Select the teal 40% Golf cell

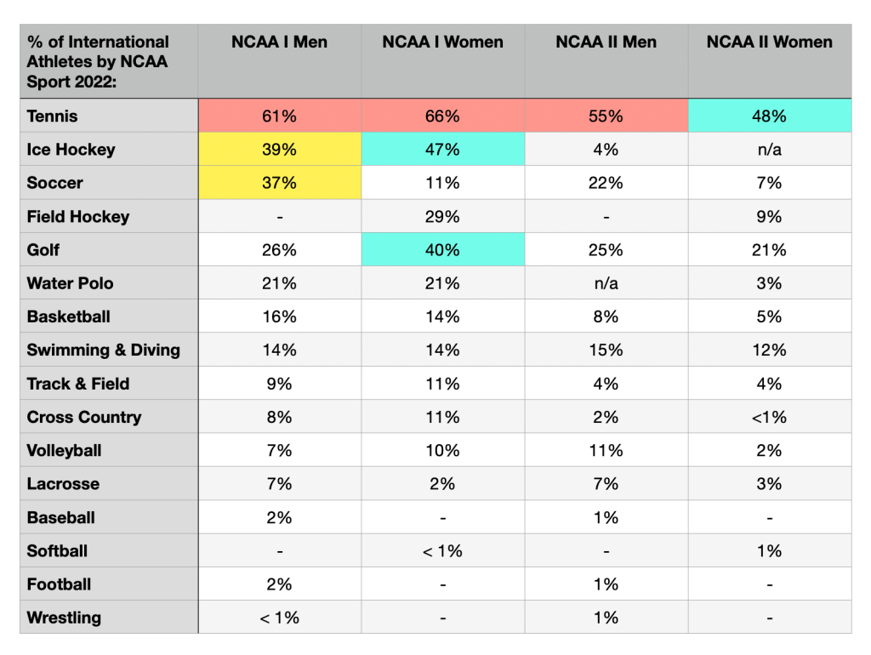(442, 250)
